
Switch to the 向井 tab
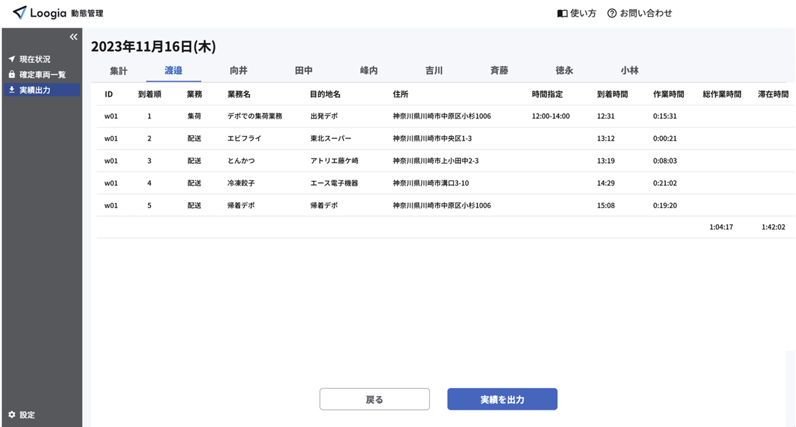tap(239, 70)
